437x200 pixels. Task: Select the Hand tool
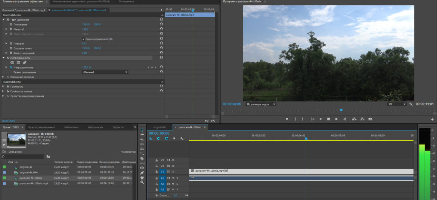pos(142,178)
